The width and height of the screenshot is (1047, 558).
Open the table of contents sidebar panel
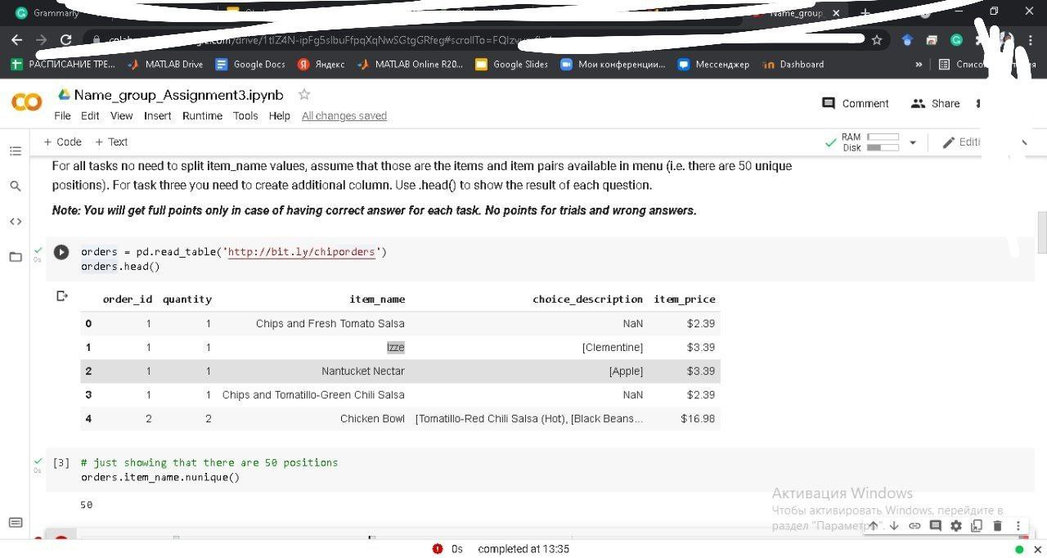[x=15, y=151]
